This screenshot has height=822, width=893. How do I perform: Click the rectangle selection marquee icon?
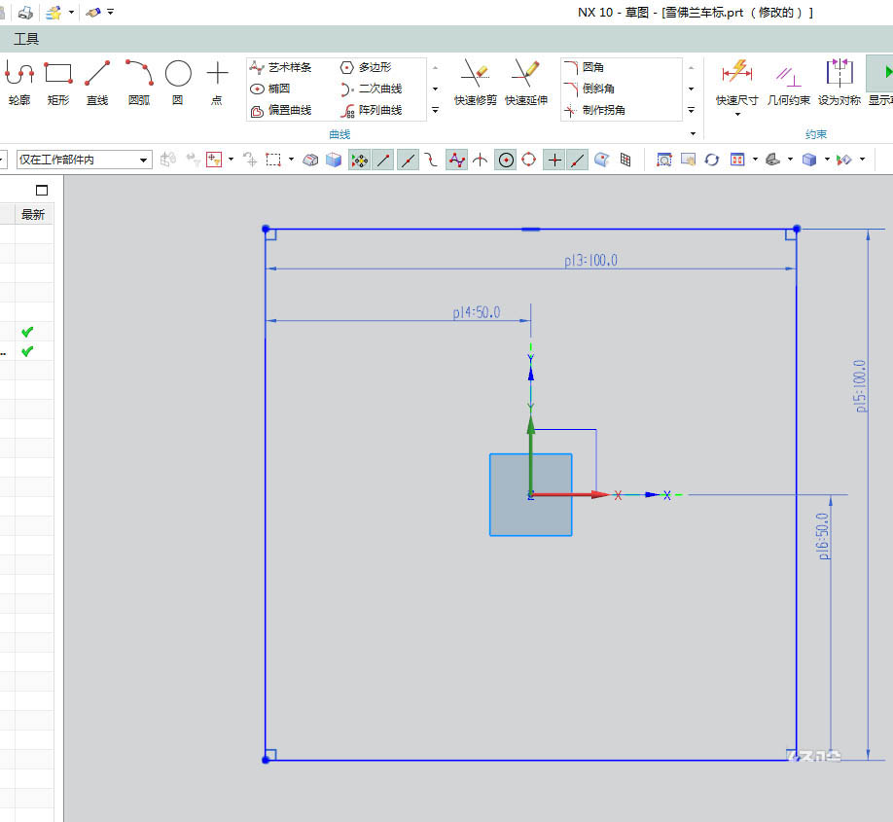coord(273,160)
